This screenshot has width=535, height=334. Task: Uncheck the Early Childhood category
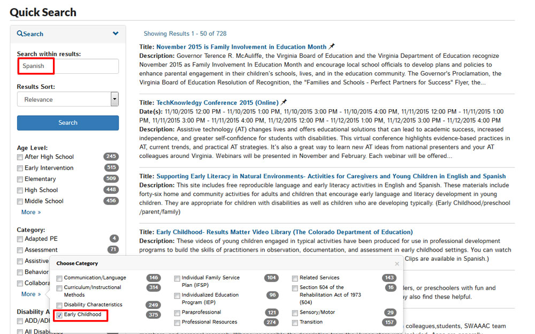point(59,316)
